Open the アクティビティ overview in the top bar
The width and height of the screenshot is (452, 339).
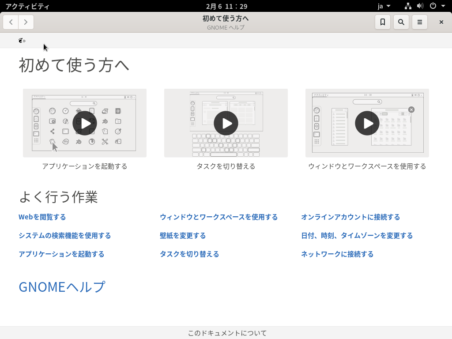point(27,6)
